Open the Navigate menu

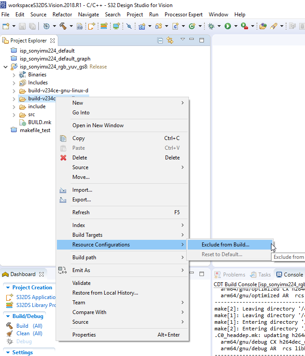(89, 15)
